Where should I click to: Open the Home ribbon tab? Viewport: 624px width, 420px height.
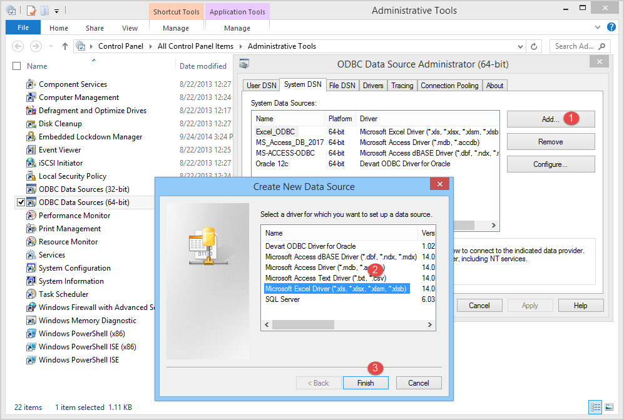[x=58, y=28]
